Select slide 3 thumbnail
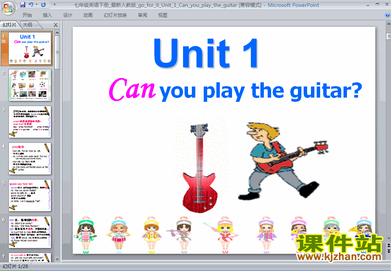The image size is (391, 271). 30,122
